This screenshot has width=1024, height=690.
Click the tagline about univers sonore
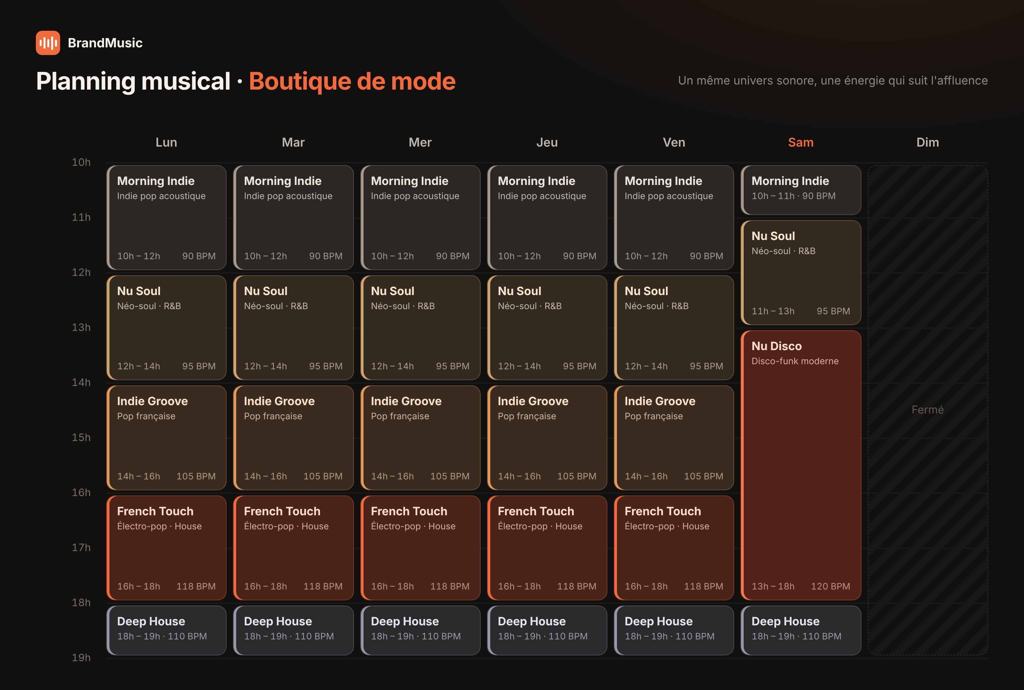(833, 81)
